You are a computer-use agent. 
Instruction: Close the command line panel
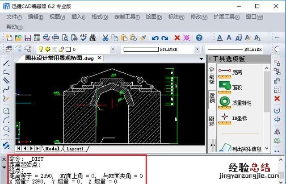click(x=4, y=159)
